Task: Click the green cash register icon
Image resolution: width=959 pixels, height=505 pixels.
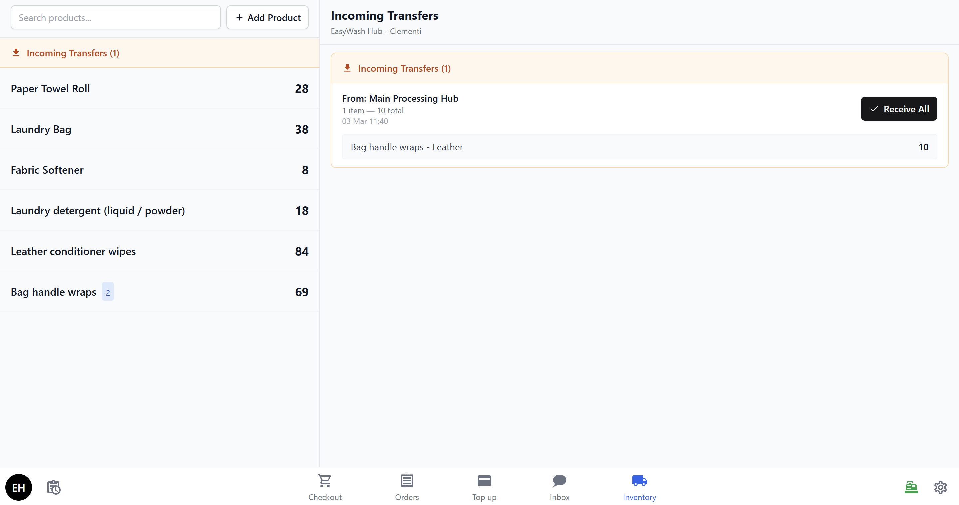Action: pyautogui.click(x=911, y=487)
